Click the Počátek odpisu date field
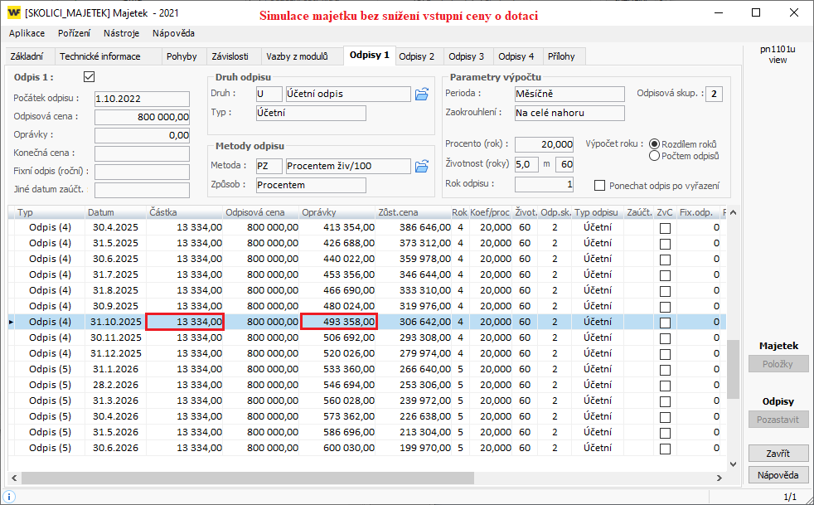 pyautogui.click(x=142, y=99)
